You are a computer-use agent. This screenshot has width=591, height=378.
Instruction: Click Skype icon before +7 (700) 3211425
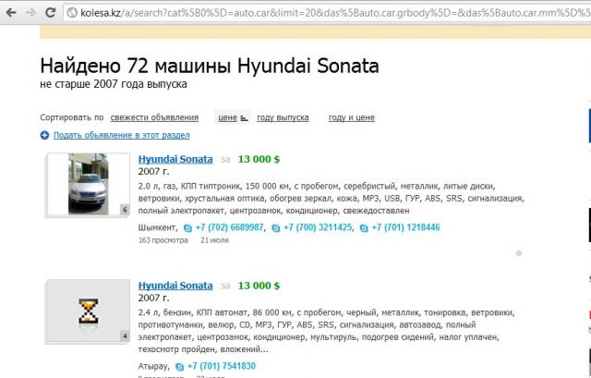coord(276,228)
